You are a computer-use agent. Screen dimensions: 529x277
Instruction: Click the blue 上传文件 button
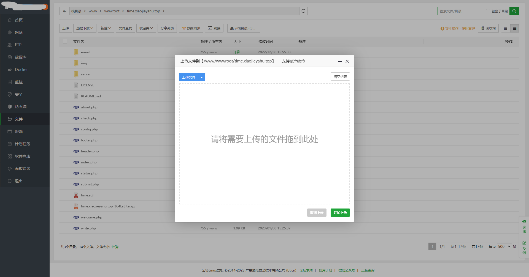189,77
